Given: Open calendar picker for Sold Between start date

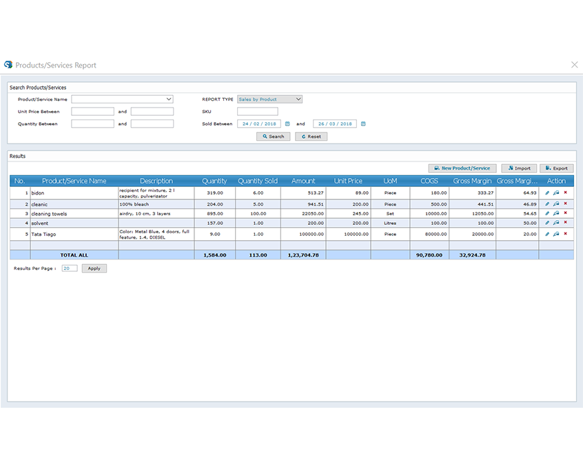Looking at the screenshot, I should [x=287, y=124].
